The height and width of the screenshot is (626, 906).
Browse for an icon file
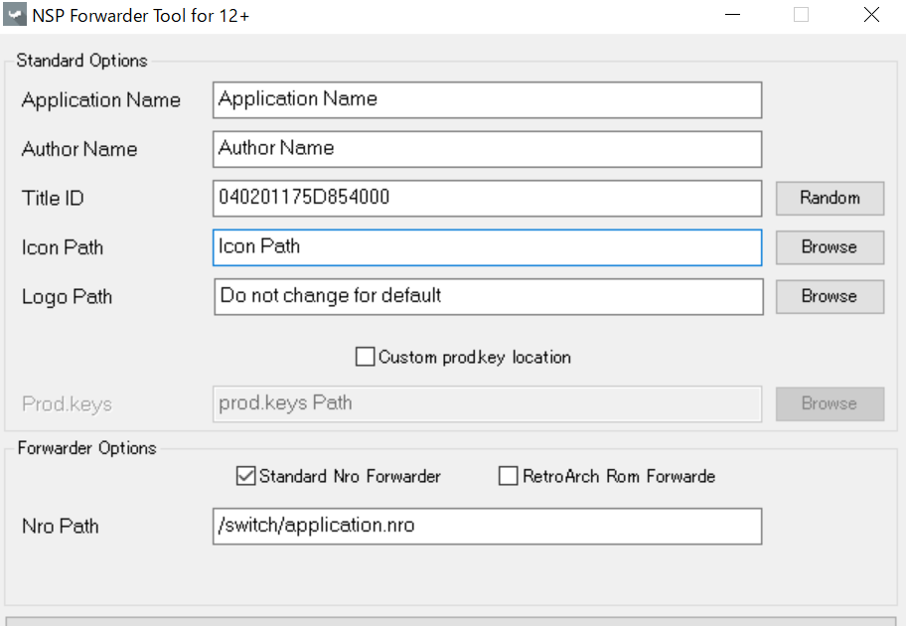point(830,246)
